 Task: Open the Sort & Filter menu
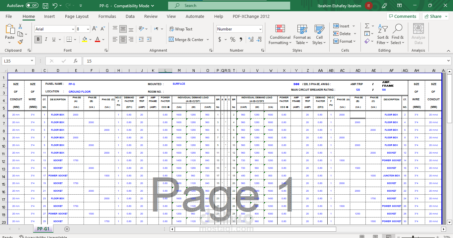[383, 34]
